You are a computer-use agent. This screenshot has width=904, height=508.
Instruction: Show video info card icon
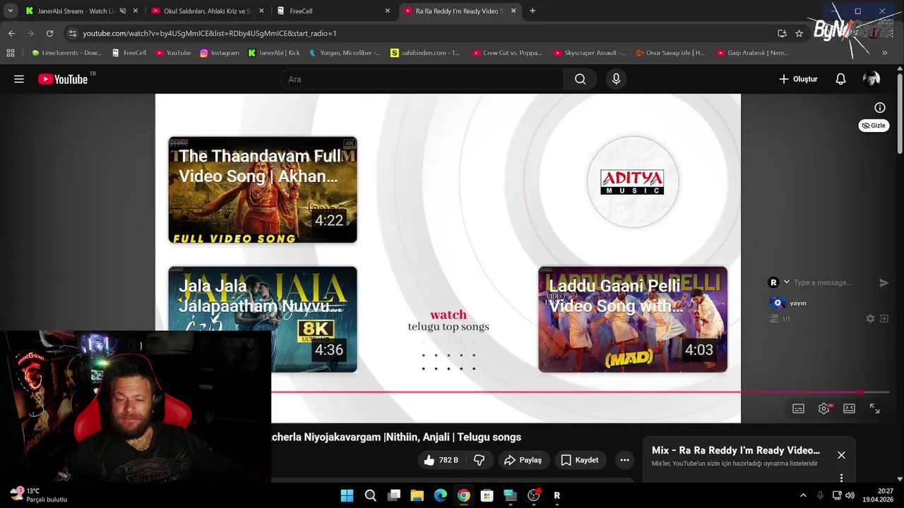pos(880,108)
